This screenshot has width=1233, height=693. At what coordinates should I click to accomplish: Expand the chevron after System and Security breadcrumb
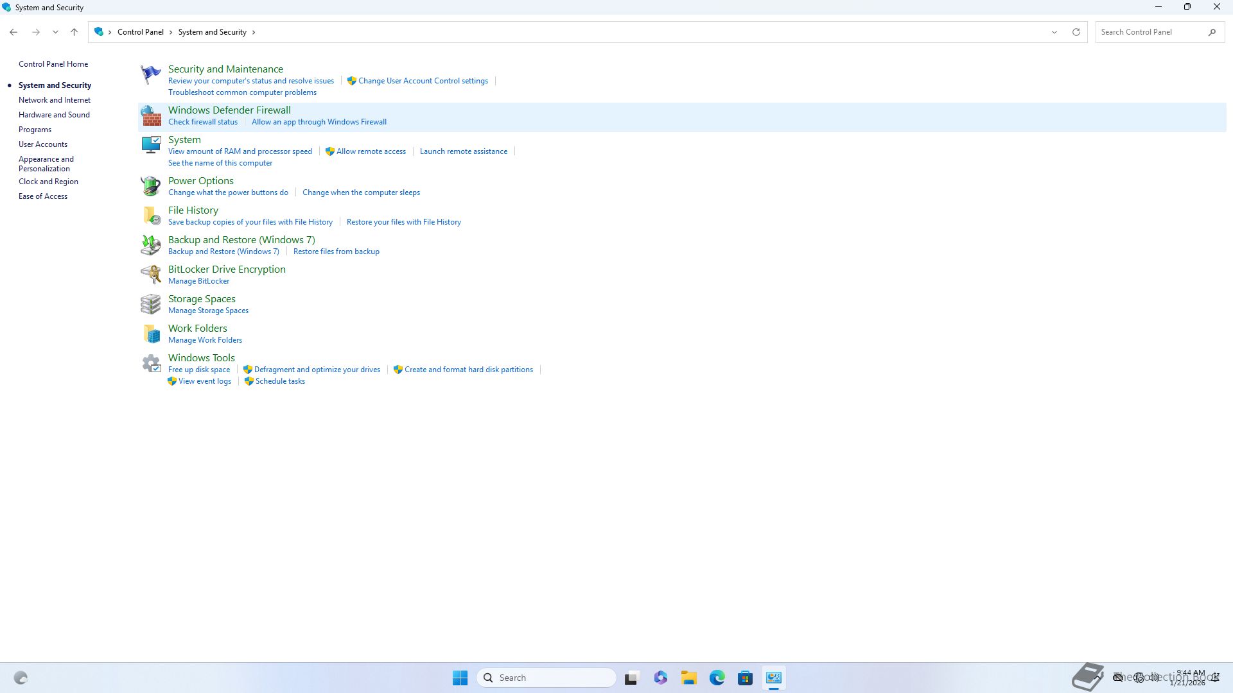(x=254, y=32)
